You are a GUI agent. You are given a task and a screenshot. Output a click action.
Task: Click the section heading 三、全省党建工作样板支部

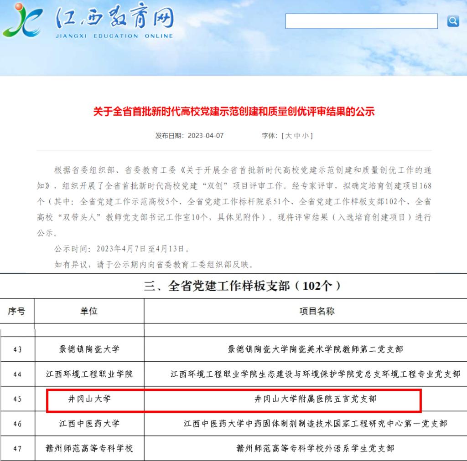(x=242, y=286)
